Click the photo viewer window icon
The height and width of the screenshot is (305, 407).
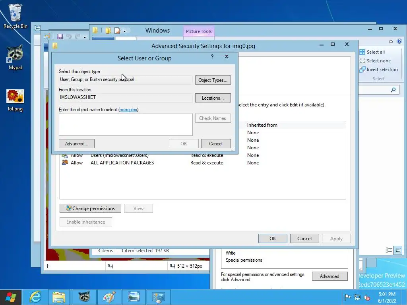tap(38, 28)
